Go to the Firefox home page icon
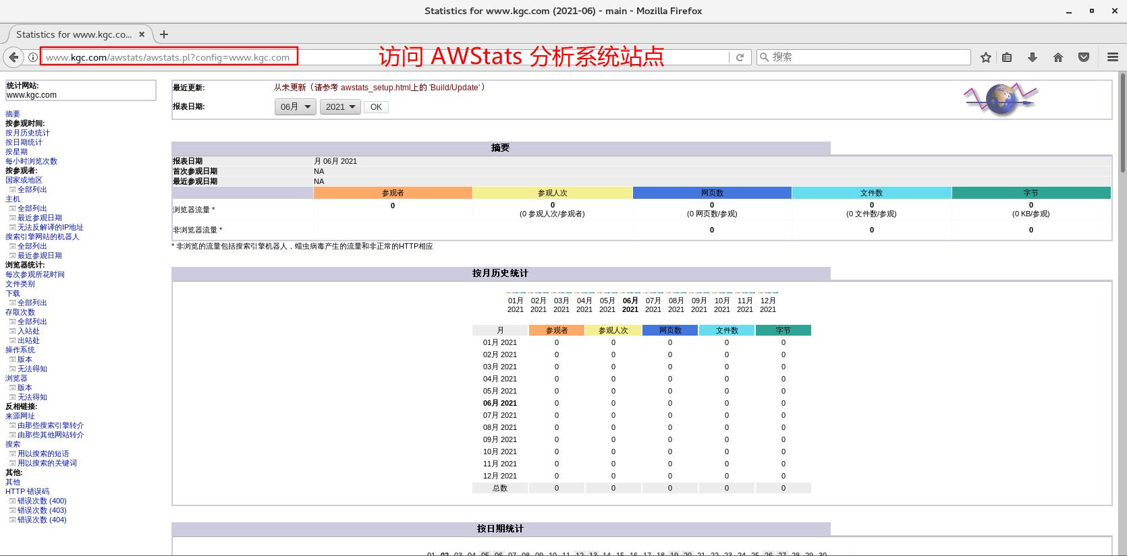 (x=1058, y=57)
